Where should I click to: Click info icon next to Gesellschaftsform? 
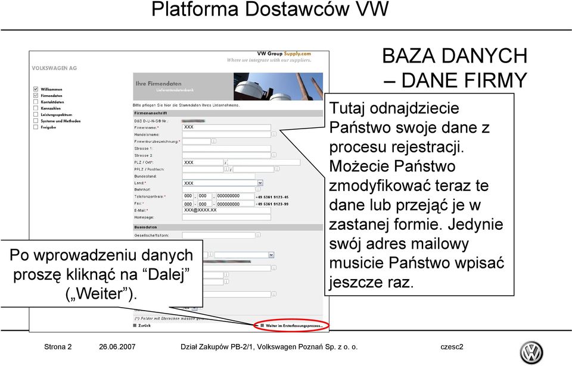[x=258, y=235]
